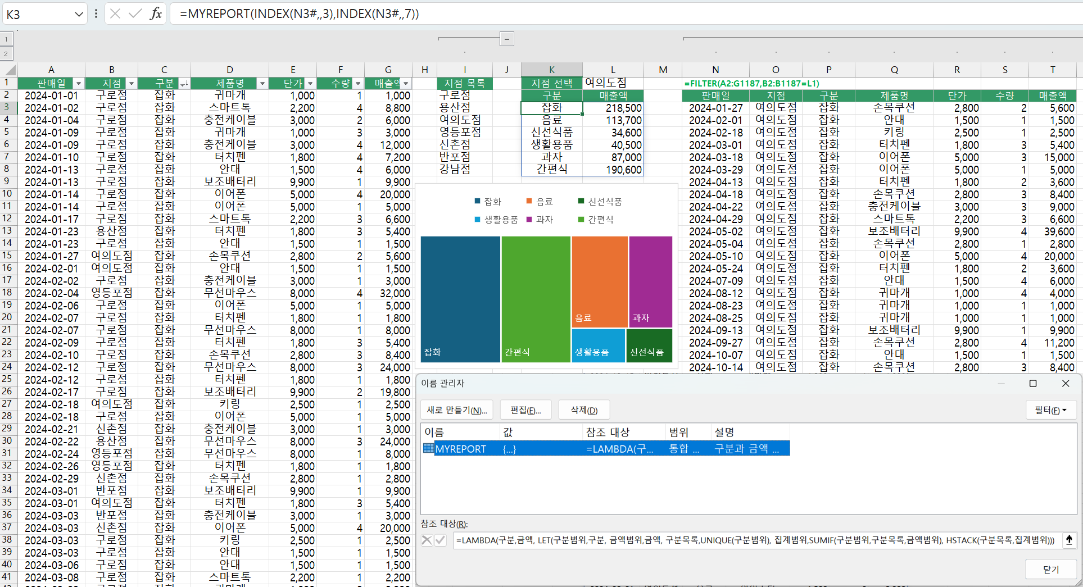Select the green 간편식 treemap block
Screen dimensions: 1083x587
536,299
